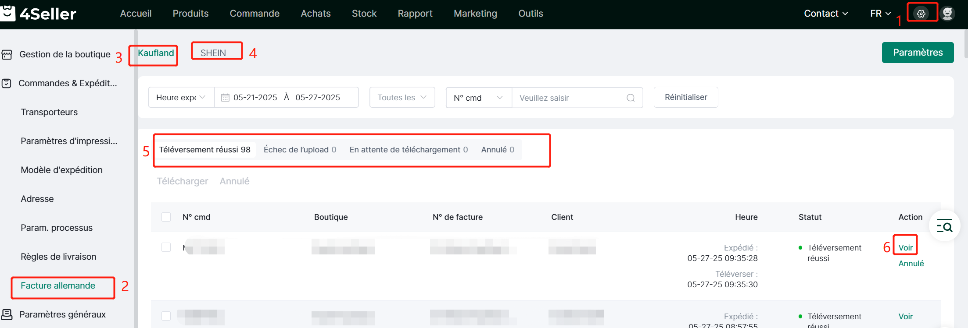Image resolution: width=968 pixels, height=328 pixels.
Task: Open the floating search list icon
Action: 944,226
